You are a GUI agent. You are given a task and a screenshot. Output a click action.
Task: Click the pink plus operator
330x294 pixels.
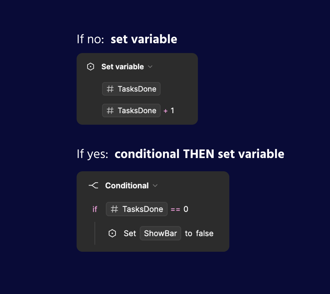tap(166, 111)
